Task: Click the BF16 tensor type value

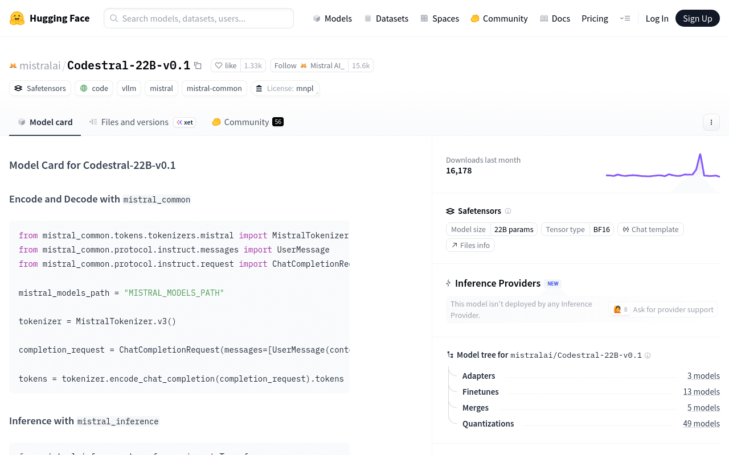Action: pyautogui.click(x=601, y=229)
